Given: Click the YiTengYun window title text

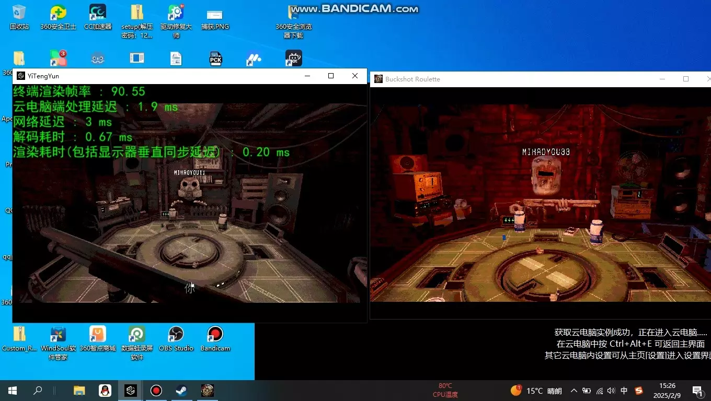Looking at the screenshot, I should pyautogui.click(x=43, y=76).
